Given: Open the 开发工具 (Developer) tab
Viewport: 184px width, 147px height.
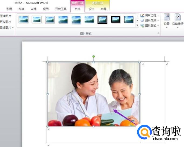Looking at the screenshot, I should pyautogui.click(x=61, y=9).
